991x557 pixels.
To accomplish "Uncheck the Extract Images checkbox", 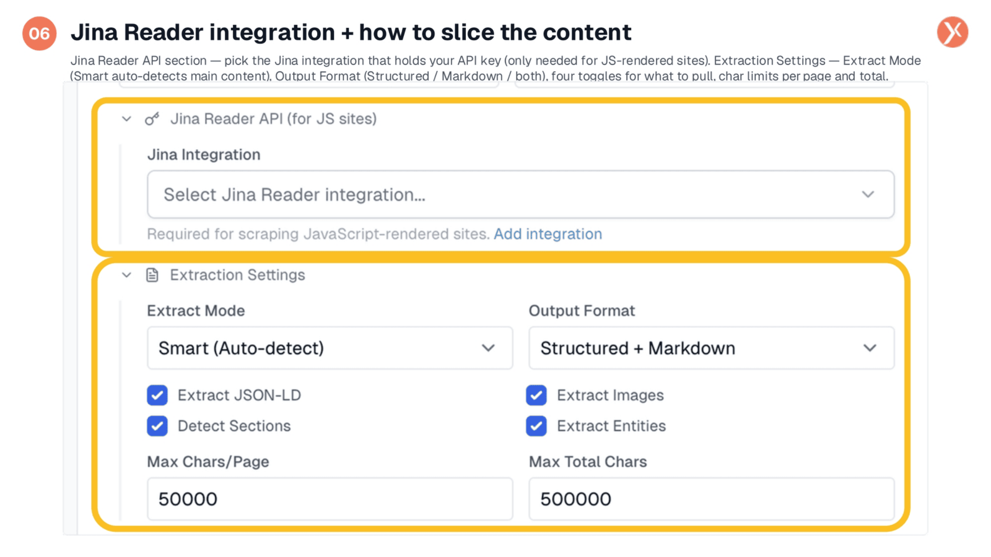I will click(x=536, y=395).
